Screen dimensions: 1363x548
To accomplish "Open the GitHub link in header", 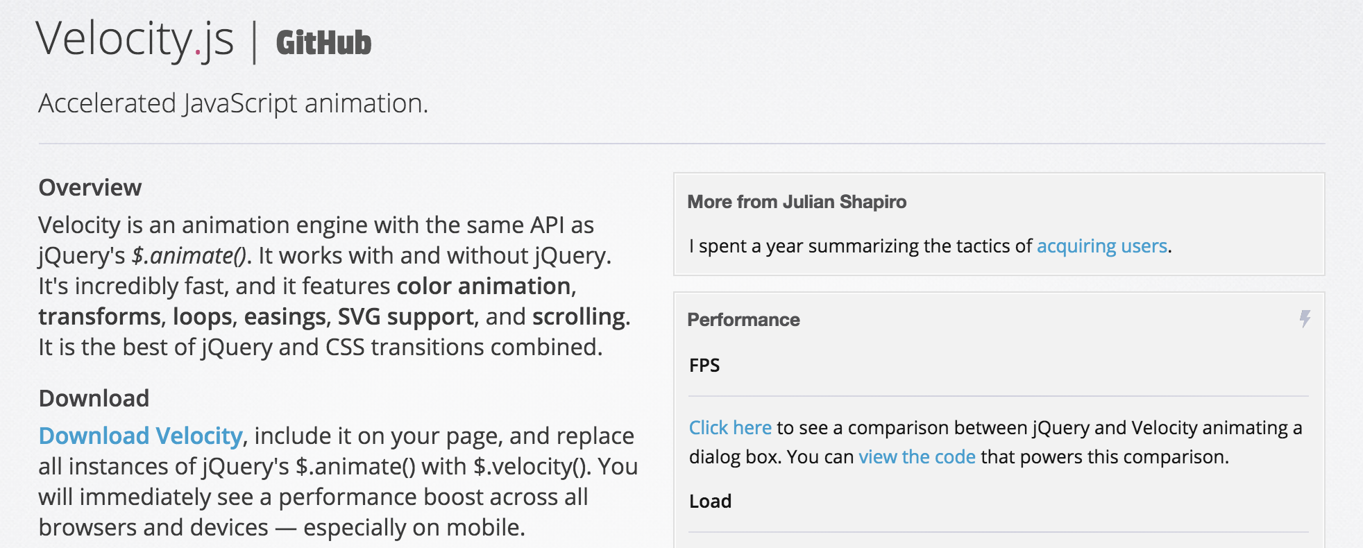I will [323, 43].
